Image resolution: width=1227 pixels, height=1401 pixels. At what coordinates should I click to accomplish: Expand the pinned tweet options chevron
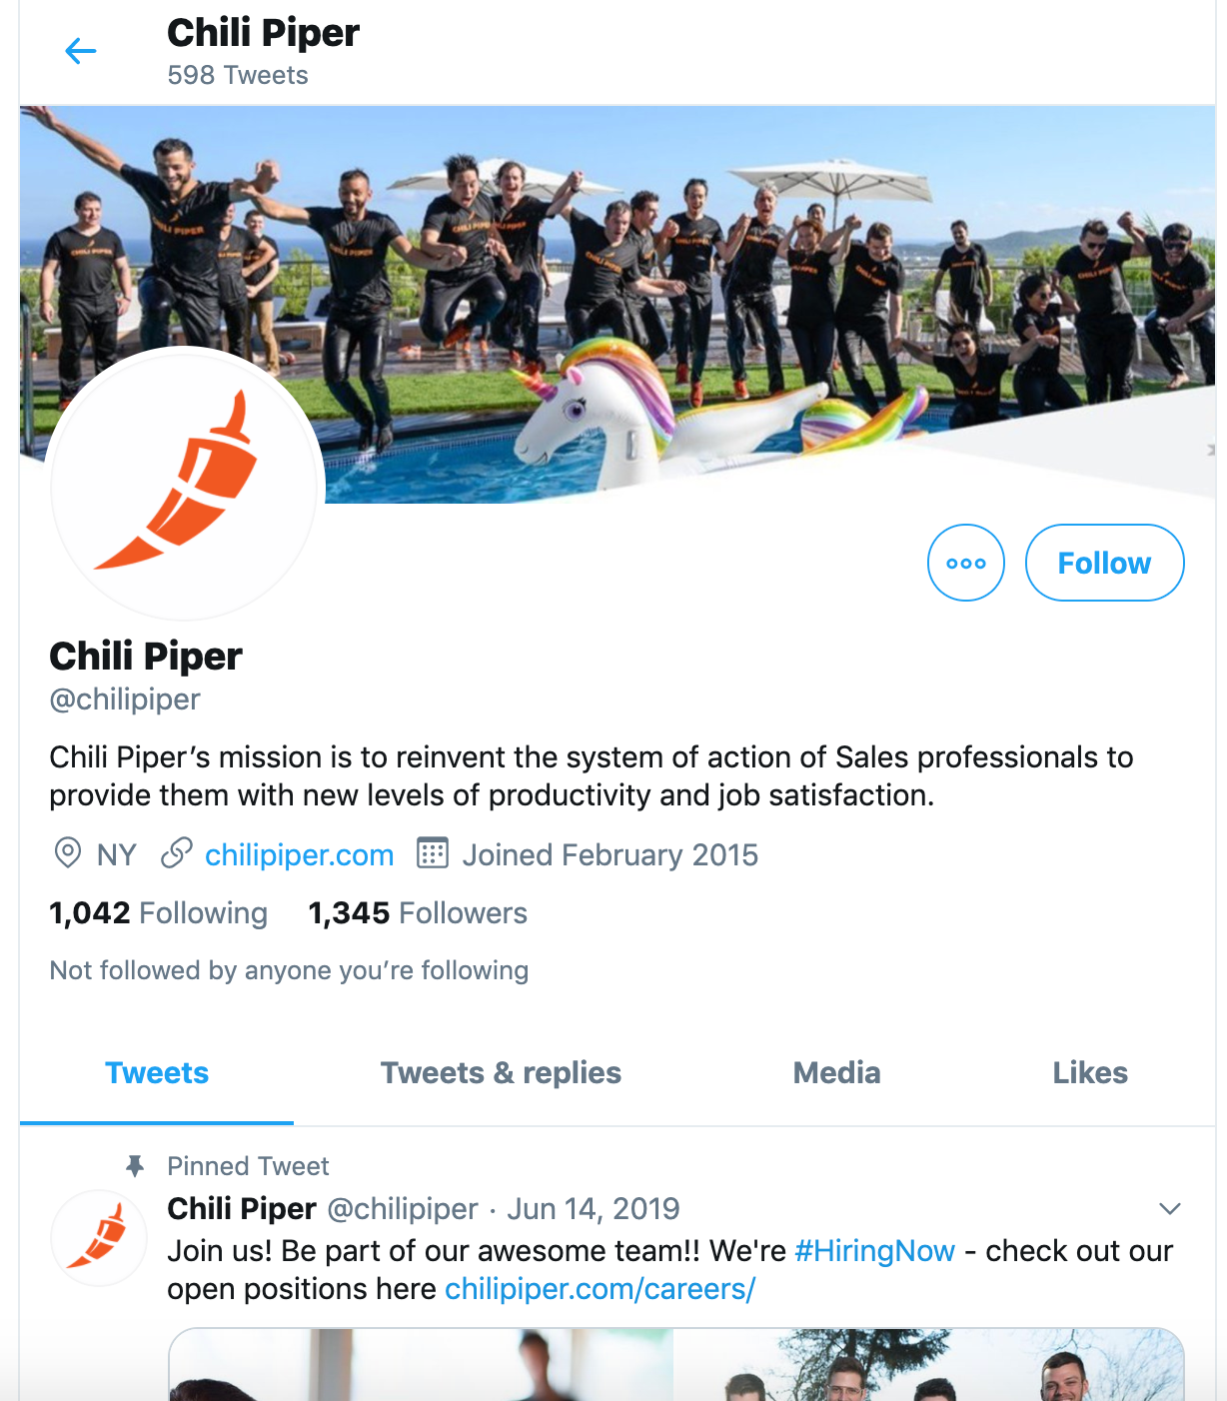click(1169, 1209)
